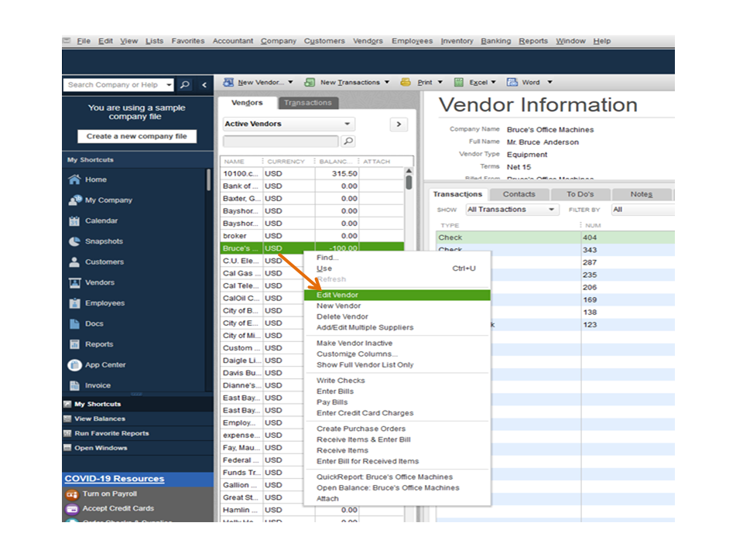
Task: Open the Calendar shortcut
Action: pos(104,220)
